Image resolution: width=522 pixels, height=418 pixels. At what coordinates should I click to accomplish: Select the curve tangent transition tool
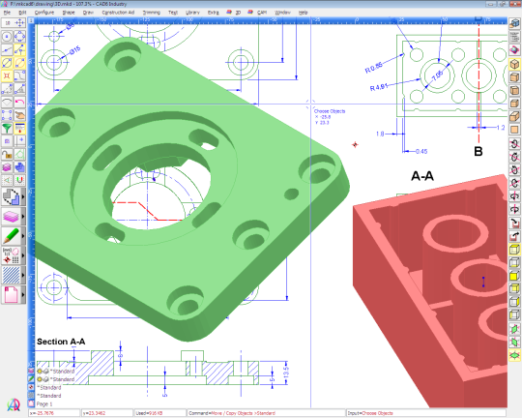tap(19, 75)
